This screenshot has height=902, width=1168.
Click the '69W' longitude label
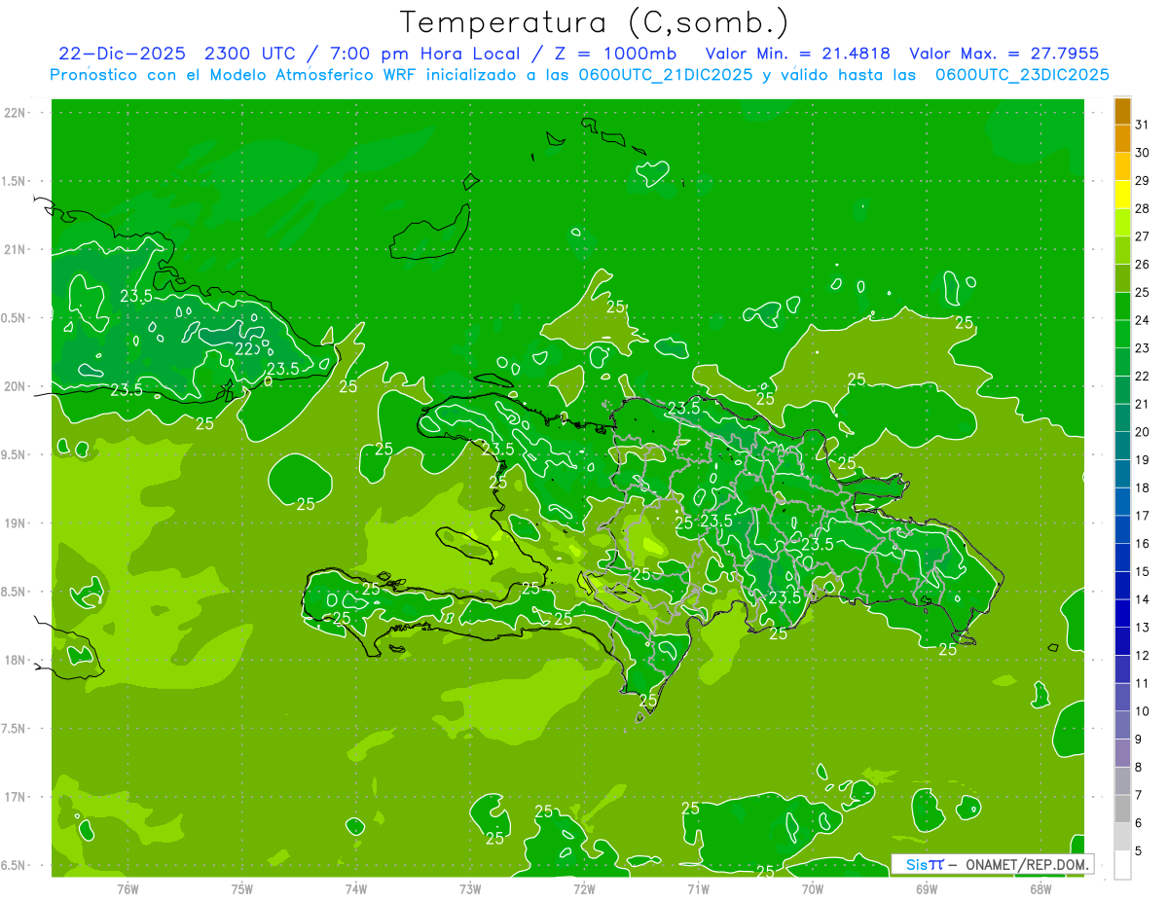[927, 888]
